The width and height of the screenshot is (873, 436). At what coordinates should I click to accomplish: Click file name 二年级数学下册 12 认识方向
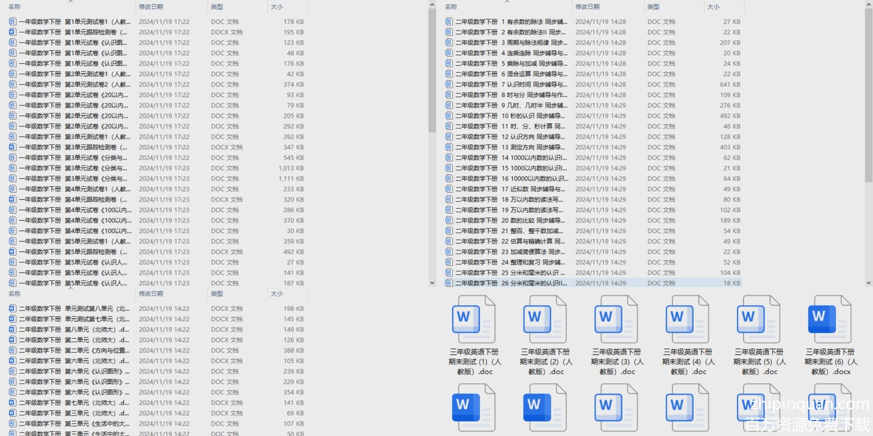tap(510, 136)
